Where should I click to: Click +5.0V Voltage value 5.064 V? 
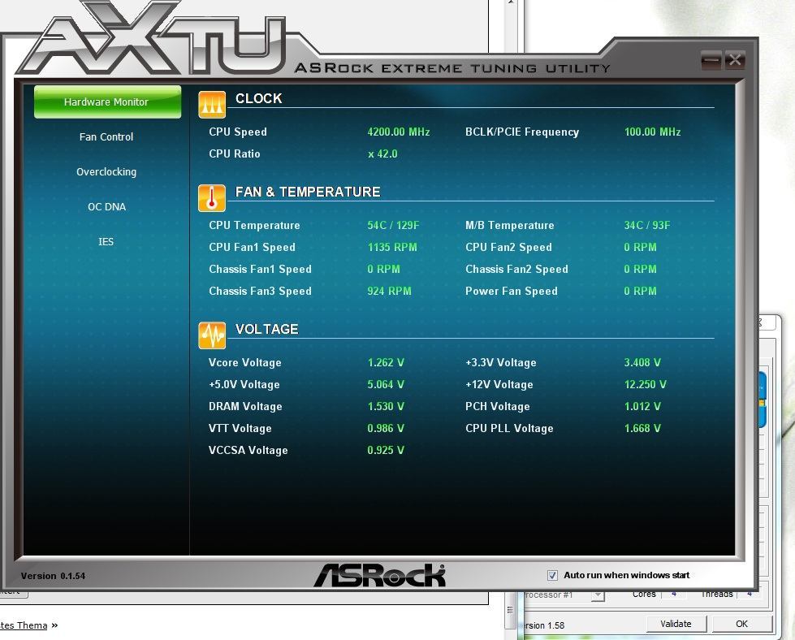pyautogui.click(x=386, y=384)
